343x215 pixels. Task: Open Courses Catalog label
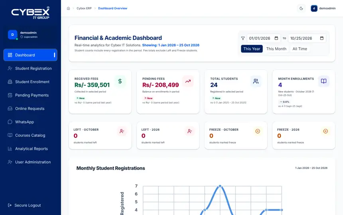30,135
